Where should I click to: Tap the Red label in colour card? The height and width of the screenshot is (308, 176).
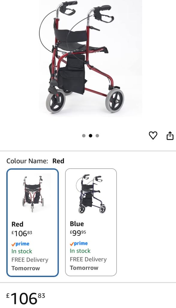(x=17, y=224)
